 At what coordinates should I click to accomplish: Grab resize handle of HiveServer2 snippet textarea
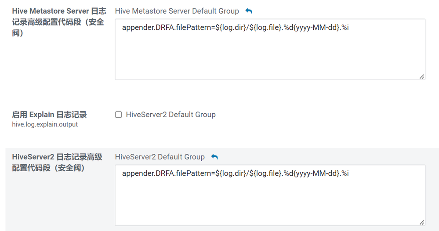[x=422, y=223]
